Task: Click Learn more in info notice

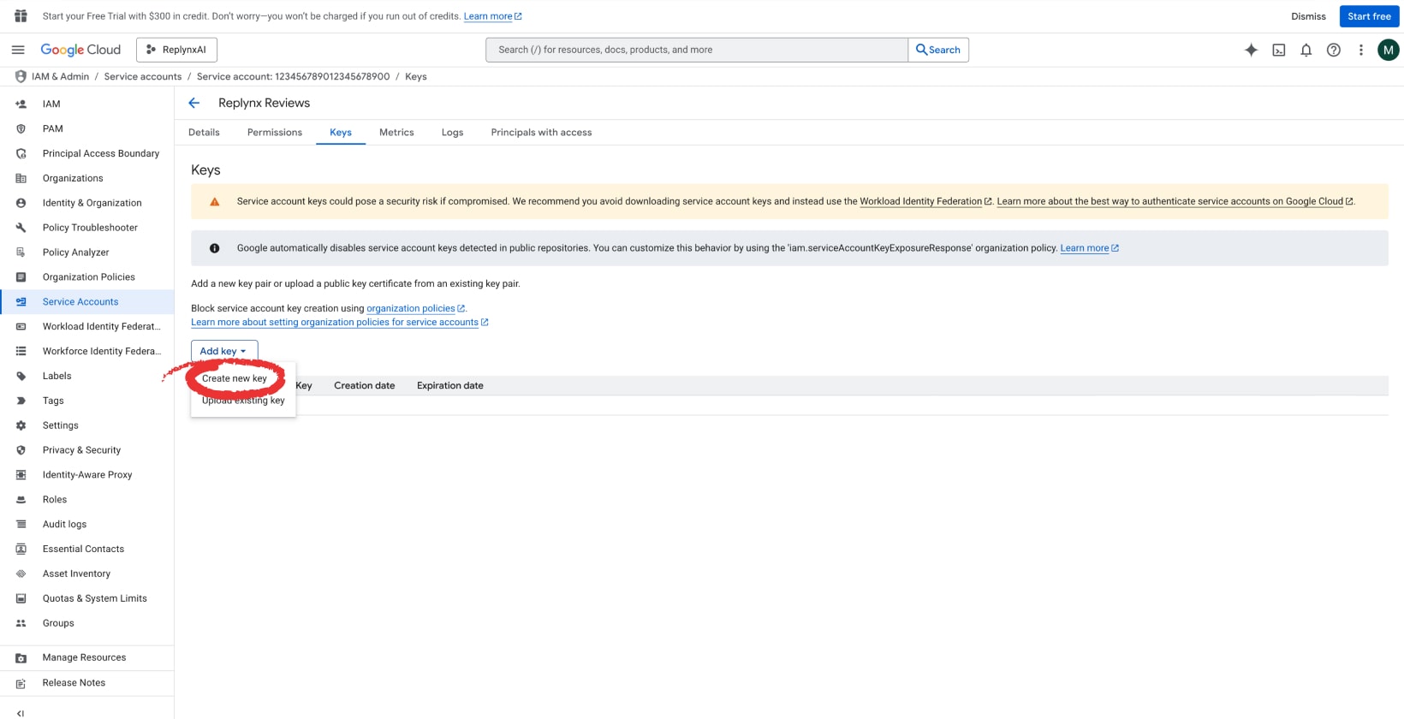Action: 1089,248
